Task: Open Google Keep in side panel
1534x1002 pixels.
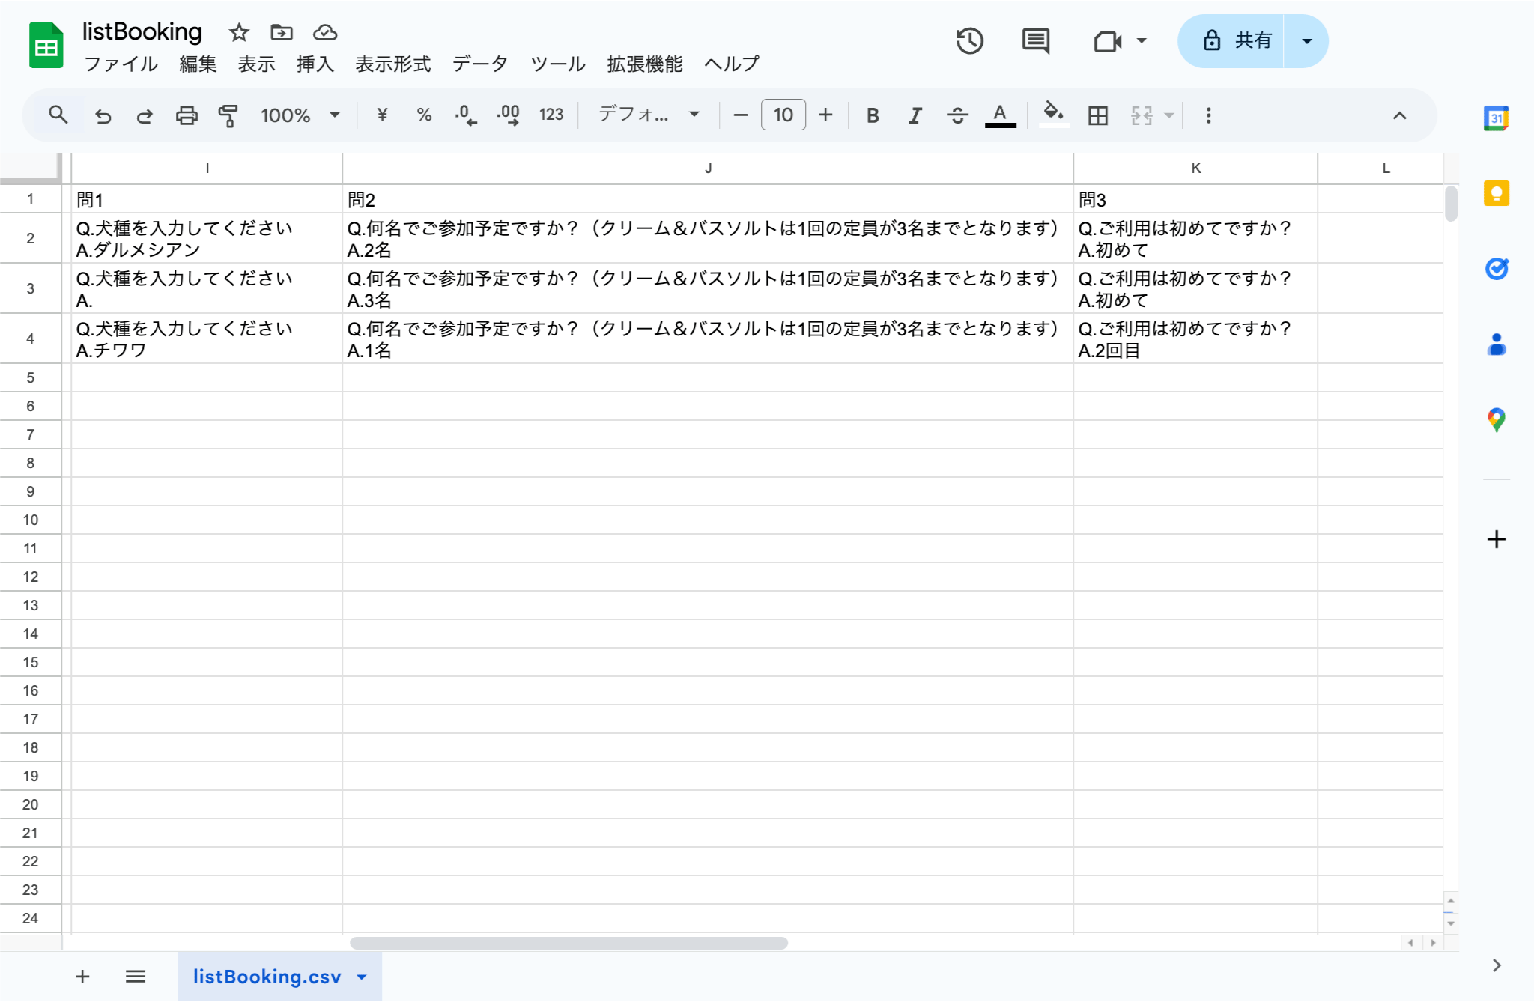Action: click(x=1496, y=194)
